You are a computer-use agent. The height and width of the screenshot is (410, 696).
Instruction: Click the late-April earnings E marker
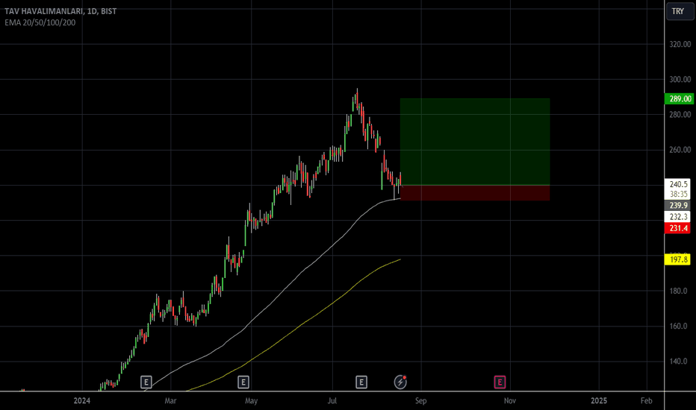(x=243, y=382)
